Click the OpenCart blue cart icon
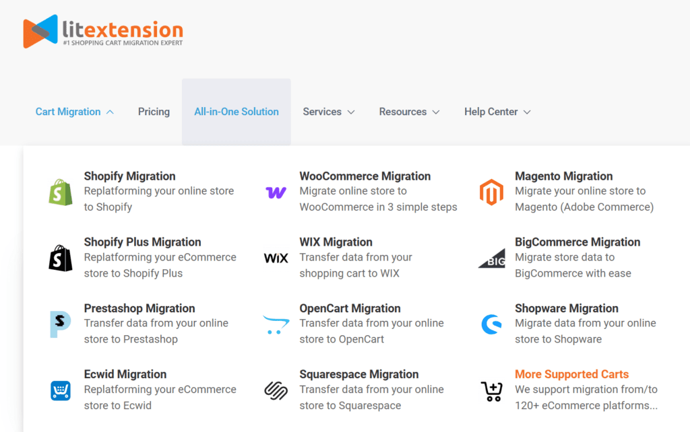 pyautogui.click(x=276, y=324)
